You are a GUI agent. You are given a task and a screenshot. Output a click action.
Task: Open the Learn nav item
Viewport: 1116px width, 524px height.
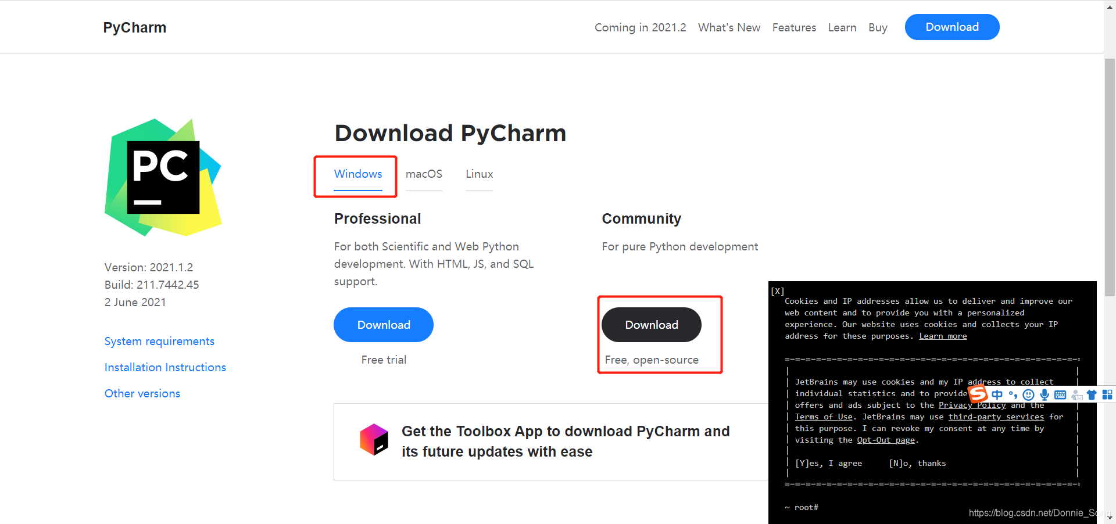click(x=842, y=27)
